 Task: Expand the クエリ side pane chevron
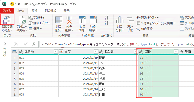coord(5,44)
